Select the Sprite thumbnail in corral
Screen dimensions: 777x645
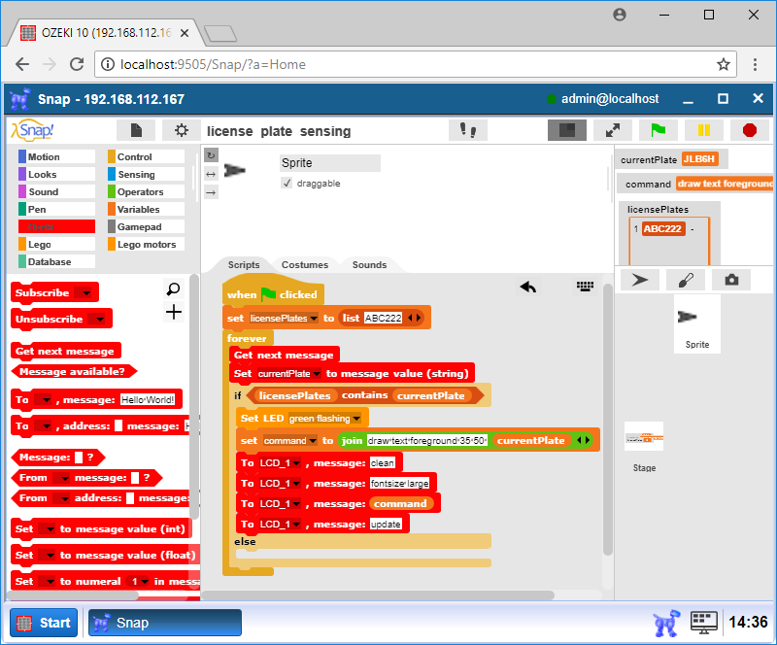click(x=697, y=323)
